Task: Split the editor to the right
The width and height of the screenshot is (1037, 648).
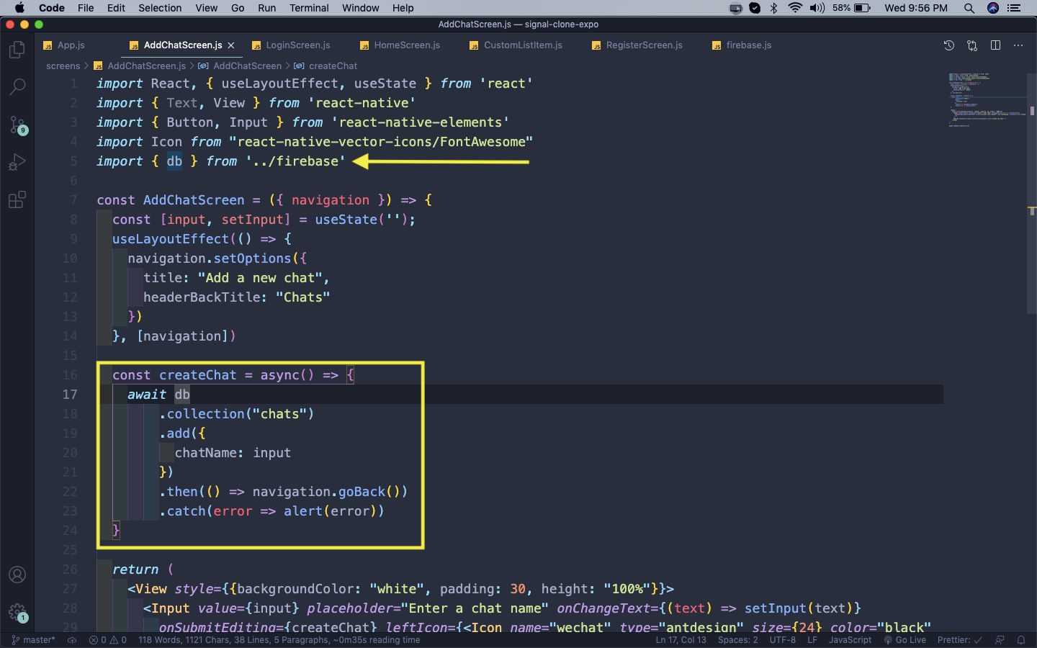Action: (995, 45)
